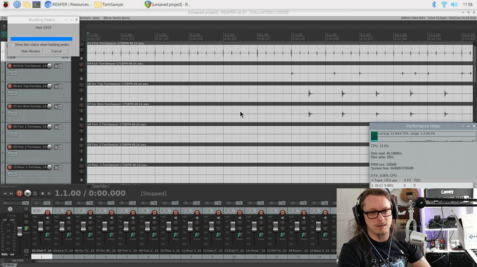Arm record on 08-Tom 1 mixer strip
477x267 pixels.
click(133, 213)
